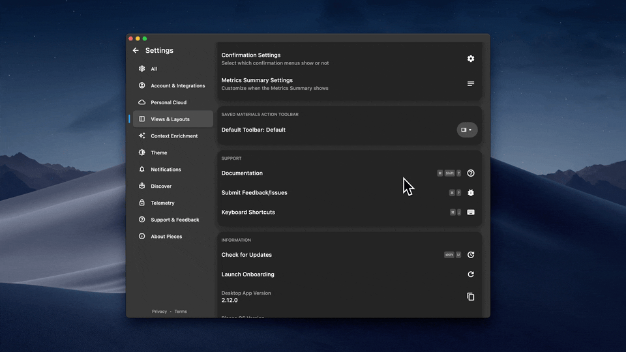The width and height of the screenshot is (626, 352).
Task: Click Confirmation Settings row title
Action: click(250, 55)
